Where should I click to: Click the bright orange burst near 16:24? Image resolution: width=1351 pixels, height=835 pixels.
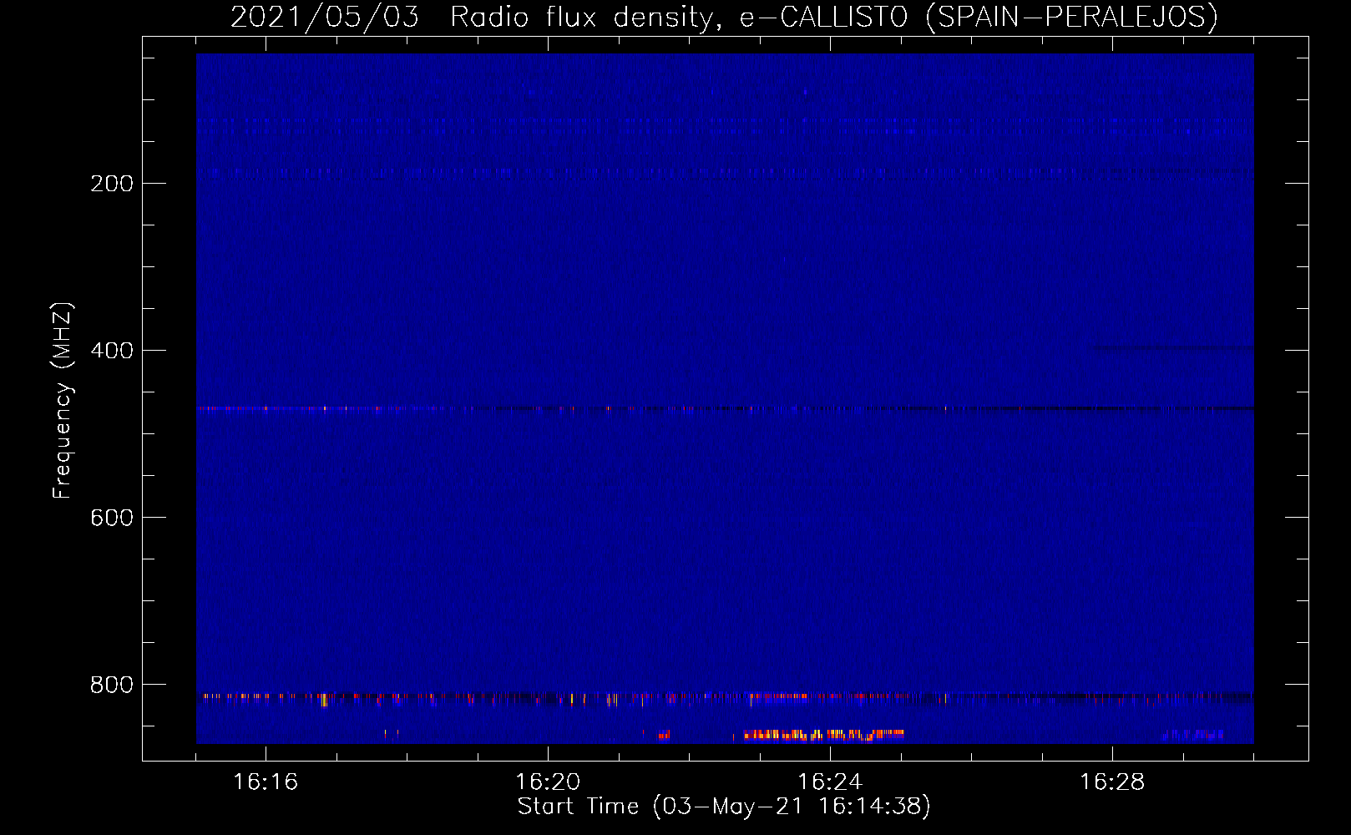pos(822,735)
